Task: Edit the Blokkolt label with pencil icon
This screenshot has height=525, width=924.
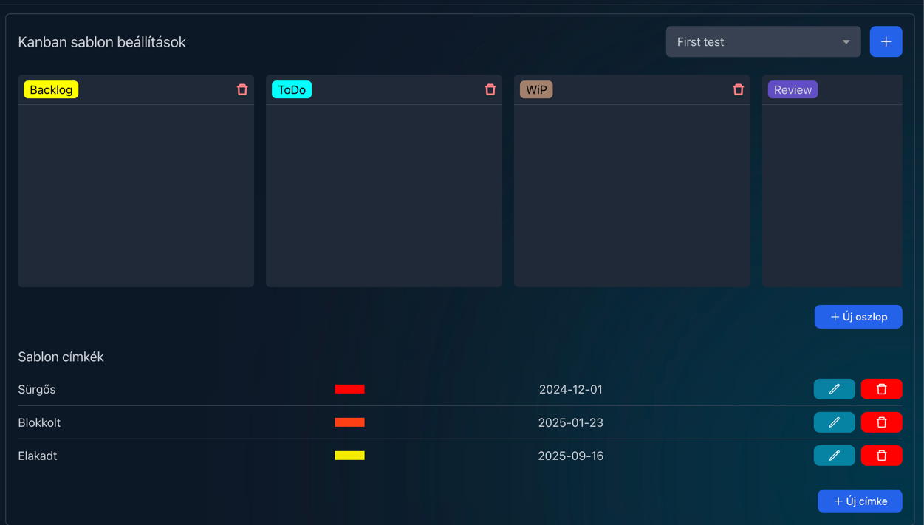Action: 834,422
